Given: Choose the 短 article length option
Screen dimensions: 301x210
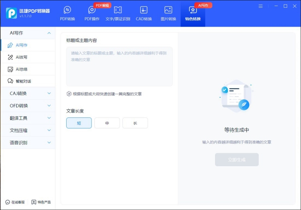Looking at the screenshot, I should tap(79, 123).
